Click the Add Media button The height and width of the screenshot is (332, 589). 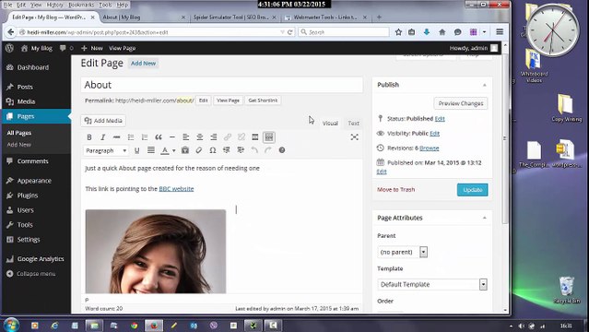pos(103,121)
